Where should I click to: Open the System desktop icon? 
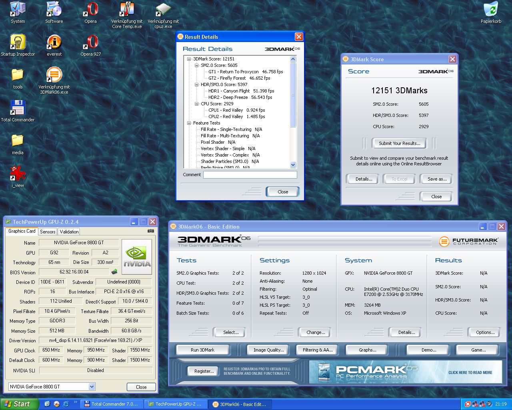click(x=18, y=13)
